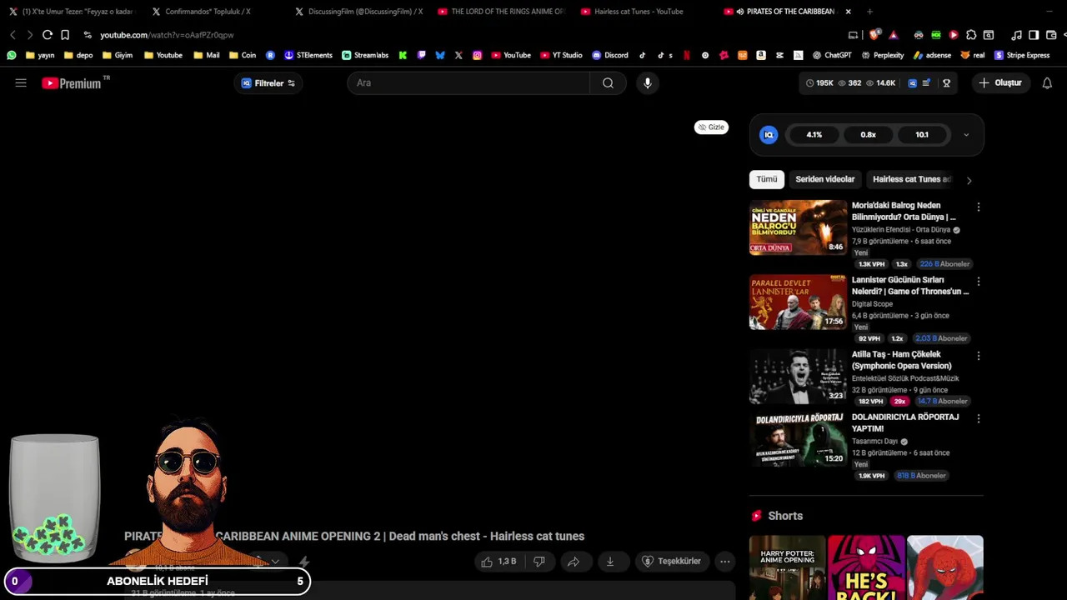Hide the overlay with Gizle

point(711,127)
